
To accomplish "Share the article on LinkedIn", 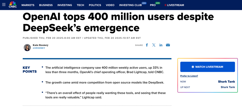I will pyautogui.click(x=161, y=45).
